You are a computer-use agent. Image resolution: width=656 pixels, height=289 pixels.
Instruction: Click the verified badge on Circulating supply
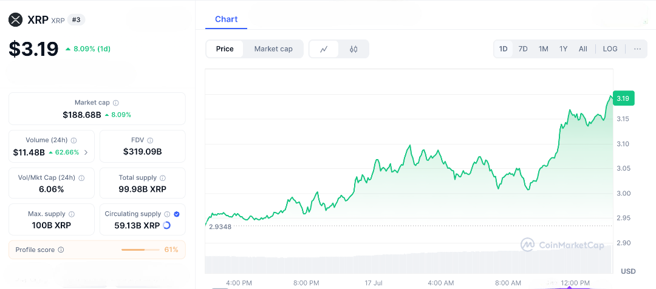coord(177,214)
